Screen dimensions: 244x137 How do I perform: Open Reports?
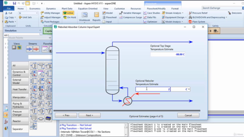tap(96, 17)
